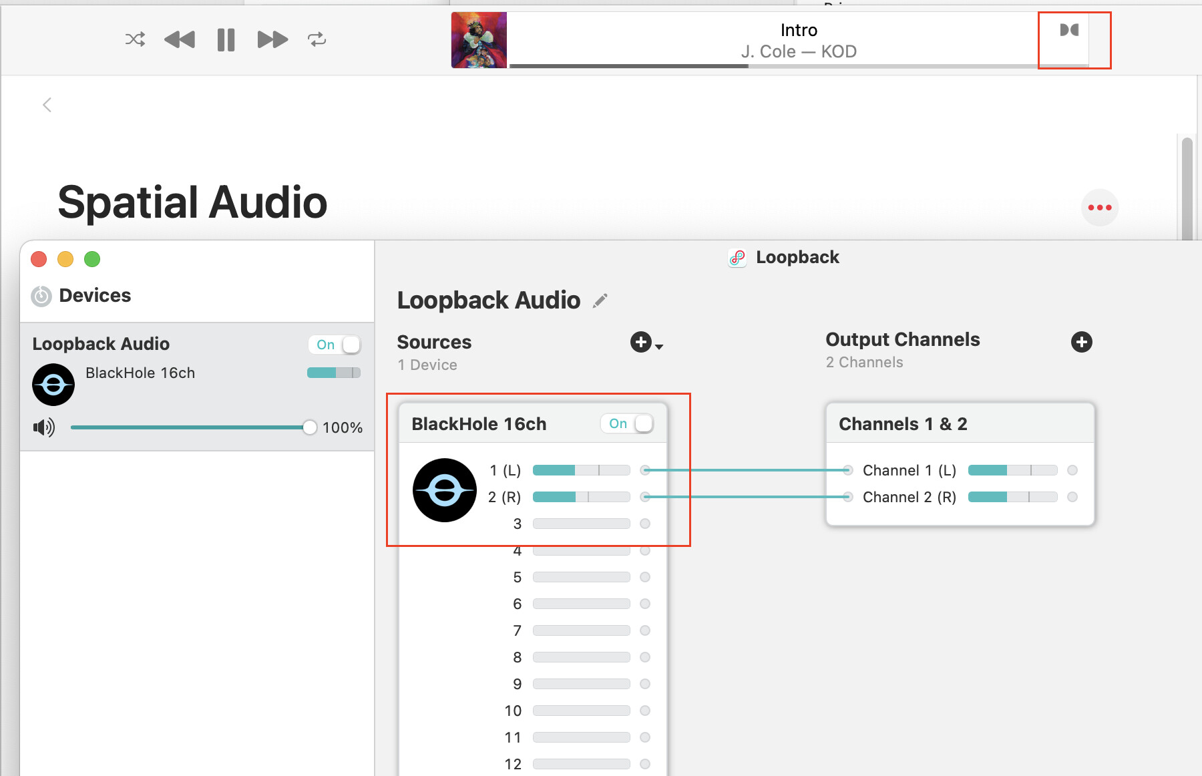Open the red three-dot more menu
The height and width of the screenshot is (776, 1202).
click(x=1100, y=208)
